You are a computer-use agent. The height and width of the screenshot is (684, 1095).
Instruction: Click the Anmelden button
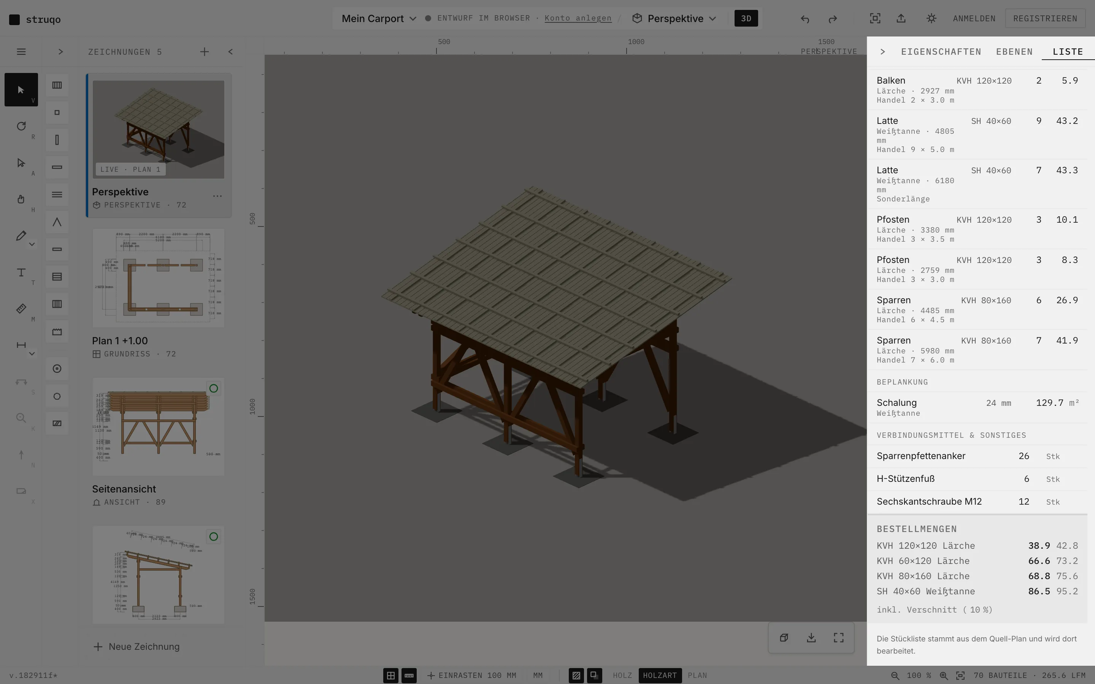point(974,19)
